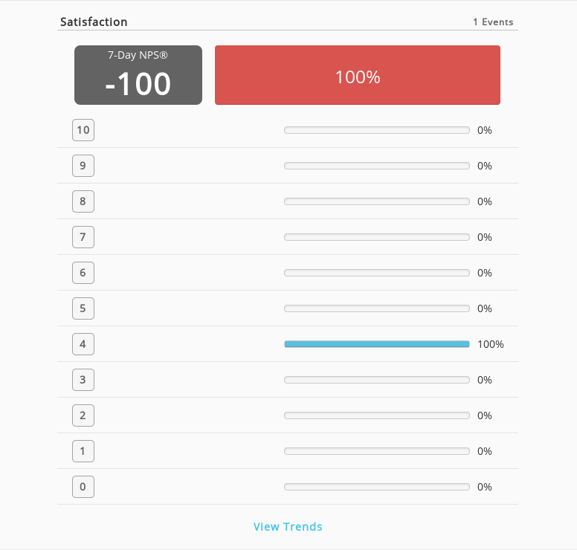Click the 7-Day NPS -100 tile
This screenshot has height=550, width=577.
click(138, 75)
